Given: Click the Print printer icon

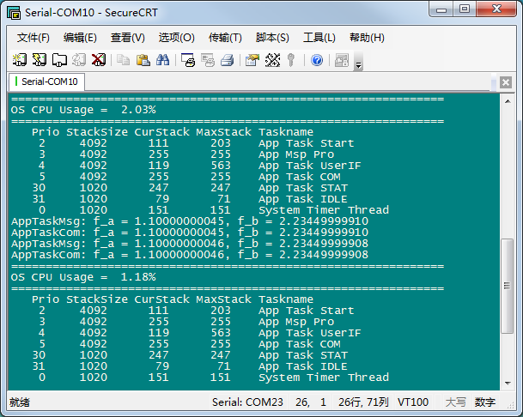Looking at the screenshot, I should pyautogui.click(x=228, y=60).
